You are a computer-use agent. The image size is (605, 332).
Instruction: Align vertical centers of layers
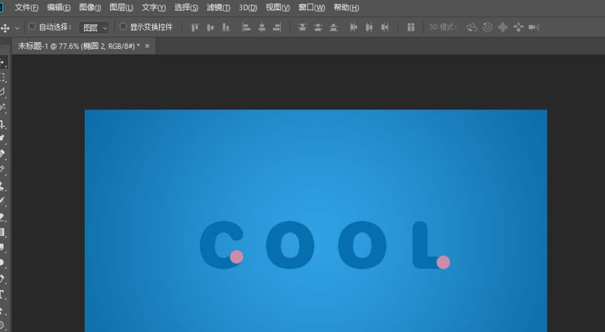tap(211, 27)
